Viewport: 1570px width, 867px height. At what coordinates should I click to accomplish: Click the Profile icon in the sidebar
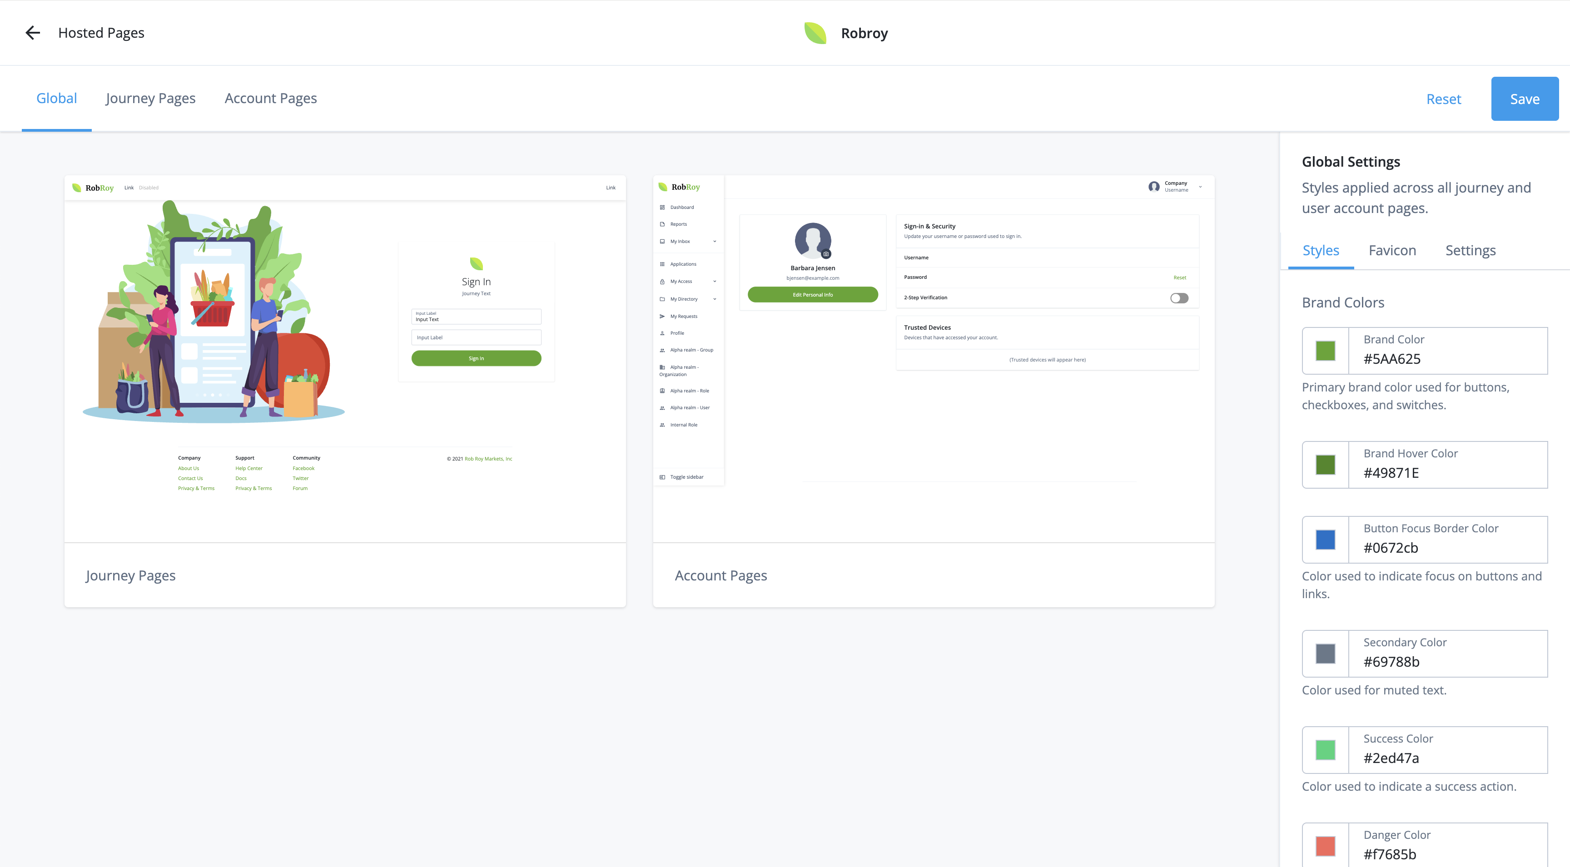pos(662,332)
